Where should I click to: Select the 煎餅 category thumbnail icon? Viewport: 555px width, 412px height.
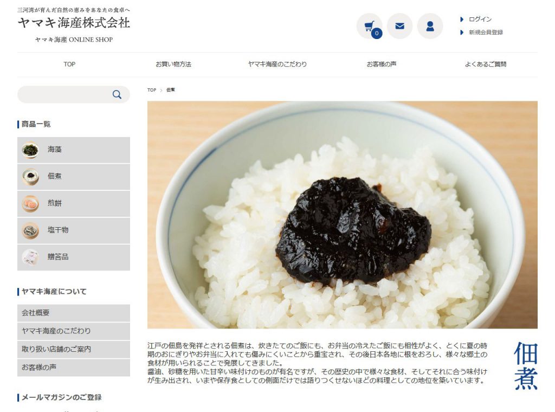click(x=30, y=203)
